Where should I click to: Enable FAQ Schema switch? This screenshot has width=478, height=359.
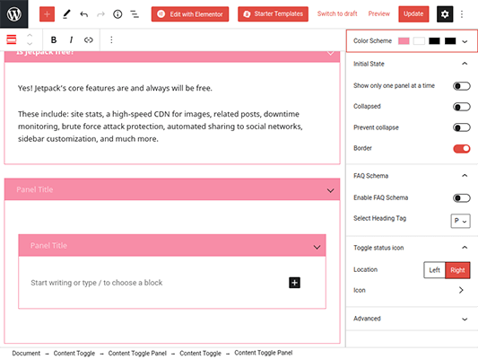click(x=462, y=198)
